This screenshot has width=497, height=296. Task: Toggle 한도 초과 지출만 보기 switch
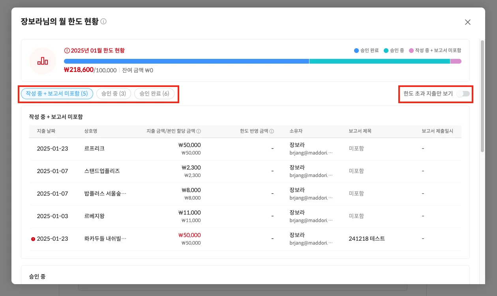coord(463,94)
